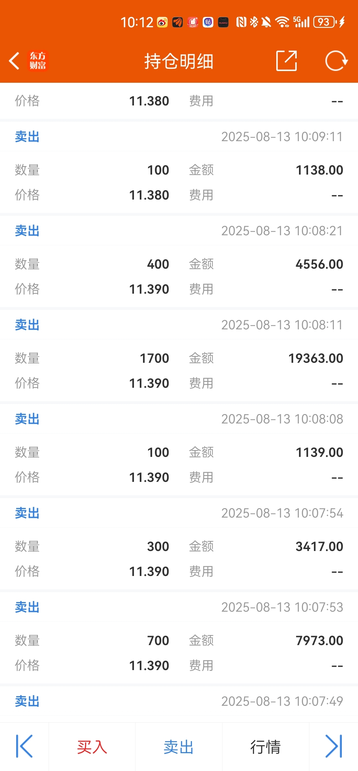Select the 持仓明细 page title
The width and height of the screenshot is (358, 771).
[x=179, y=61]
